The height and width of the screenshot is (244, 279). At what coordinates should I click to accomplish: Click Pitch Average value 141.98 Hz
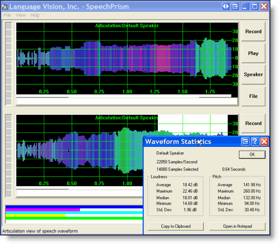252,185
